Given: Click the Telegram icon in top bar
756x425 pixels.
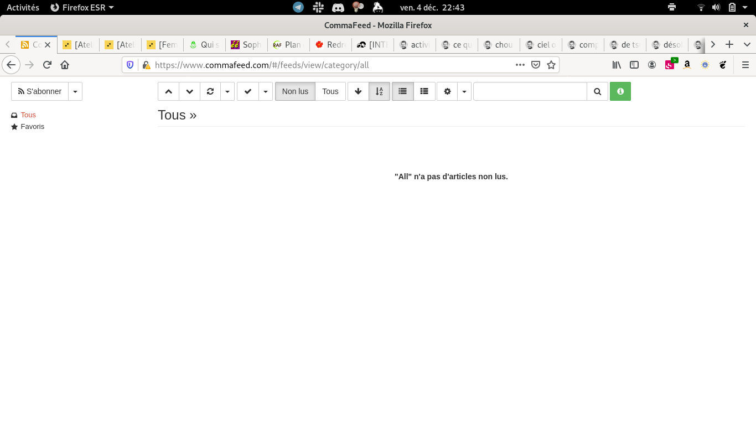Looking at the screenshot, I should pos(298,7).
